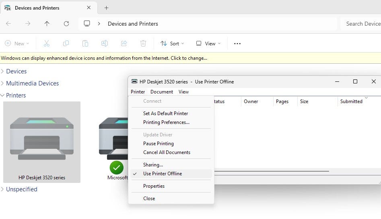Go up one folder level
This screenshot has height=219, width=381.
(47, 24)
